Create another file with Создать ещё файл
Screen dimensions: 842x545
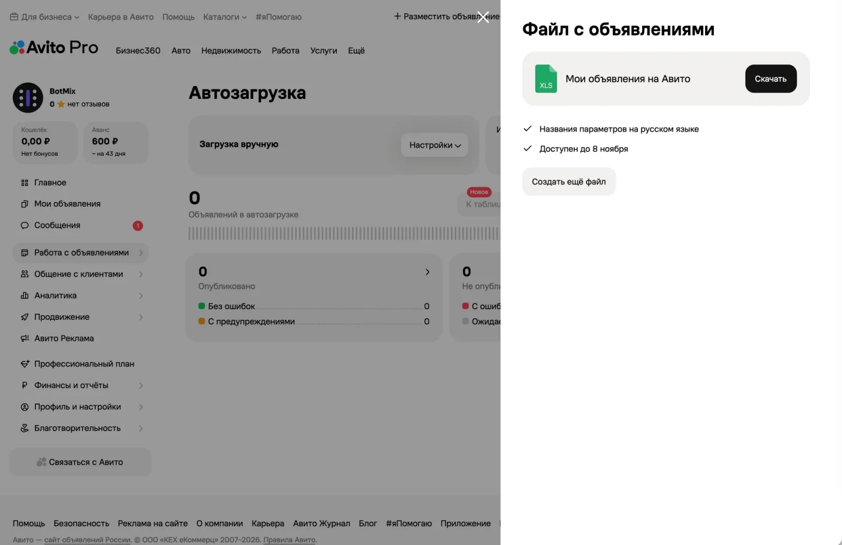click(569, 181)
